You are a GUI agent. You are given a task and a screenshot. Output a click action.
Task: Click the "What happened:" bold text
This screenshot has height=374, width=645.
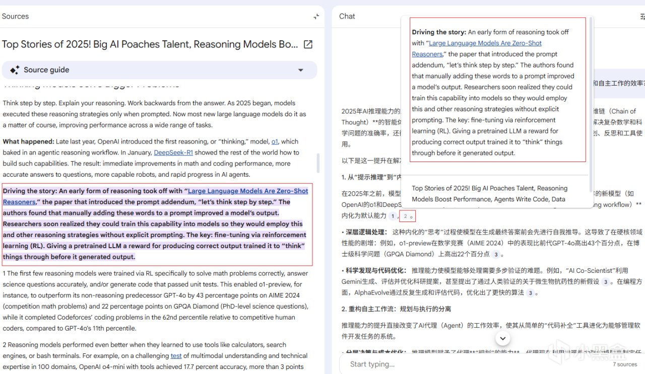[x=28, y=141]
